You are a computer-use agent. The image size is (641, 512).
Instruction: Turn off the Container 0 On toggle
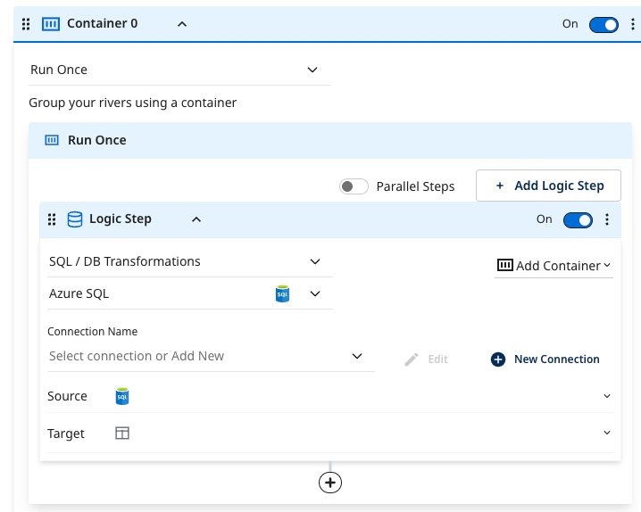[604, 24]
